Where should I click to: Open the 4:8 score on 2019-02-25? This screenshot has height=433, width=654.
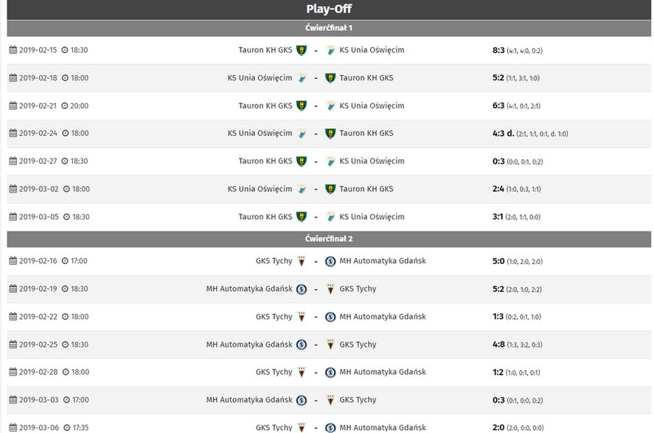499,344
